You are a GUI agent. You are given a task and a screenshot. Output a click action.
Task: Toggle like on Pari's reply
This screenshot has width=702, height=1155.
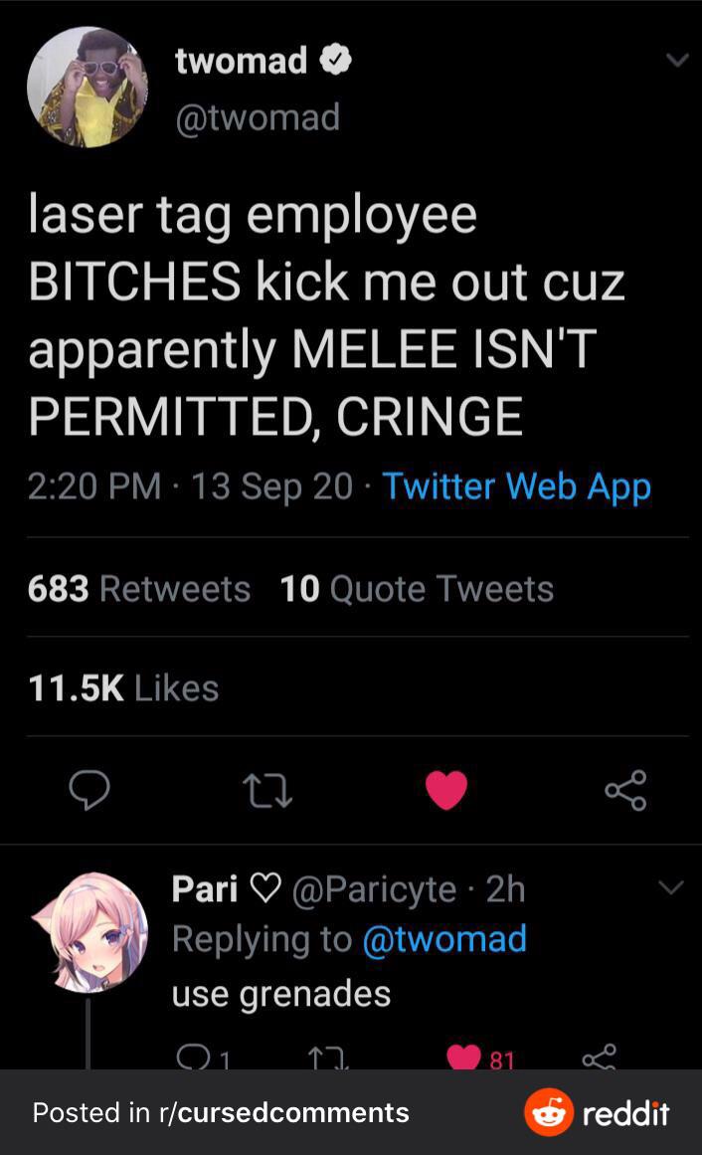click(464, 1059)
